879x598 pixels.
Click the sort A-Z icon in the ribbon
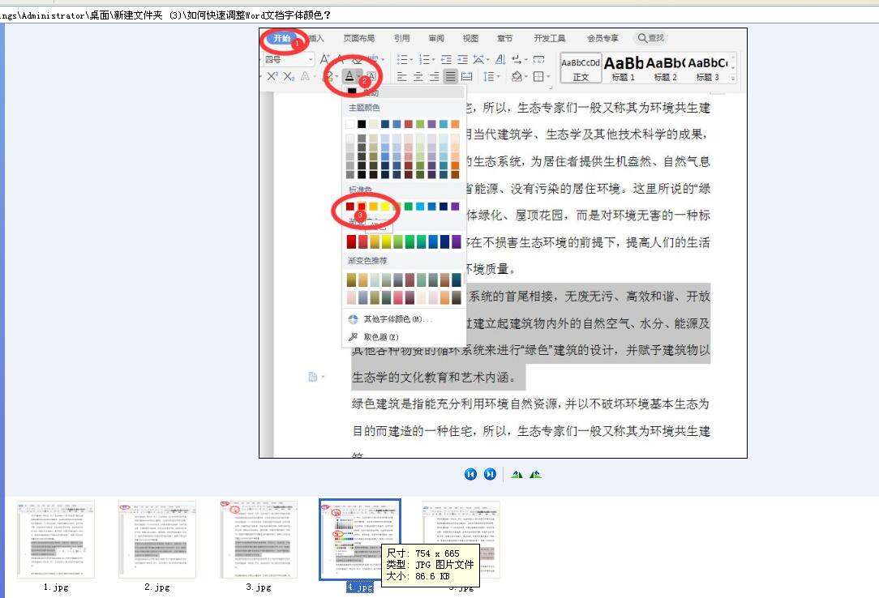click(500, 59)
